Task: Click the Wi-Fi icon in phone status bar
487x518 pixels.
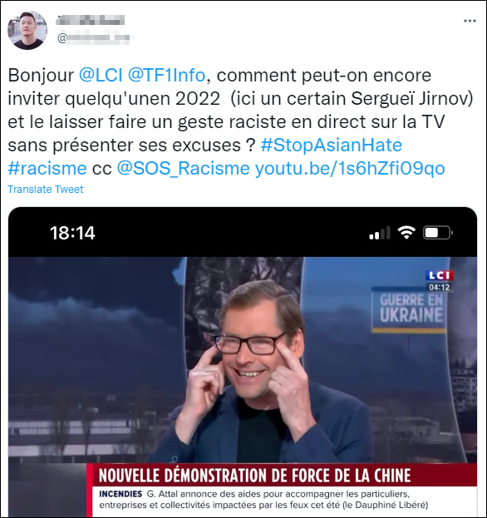Action: coord(406,233)
